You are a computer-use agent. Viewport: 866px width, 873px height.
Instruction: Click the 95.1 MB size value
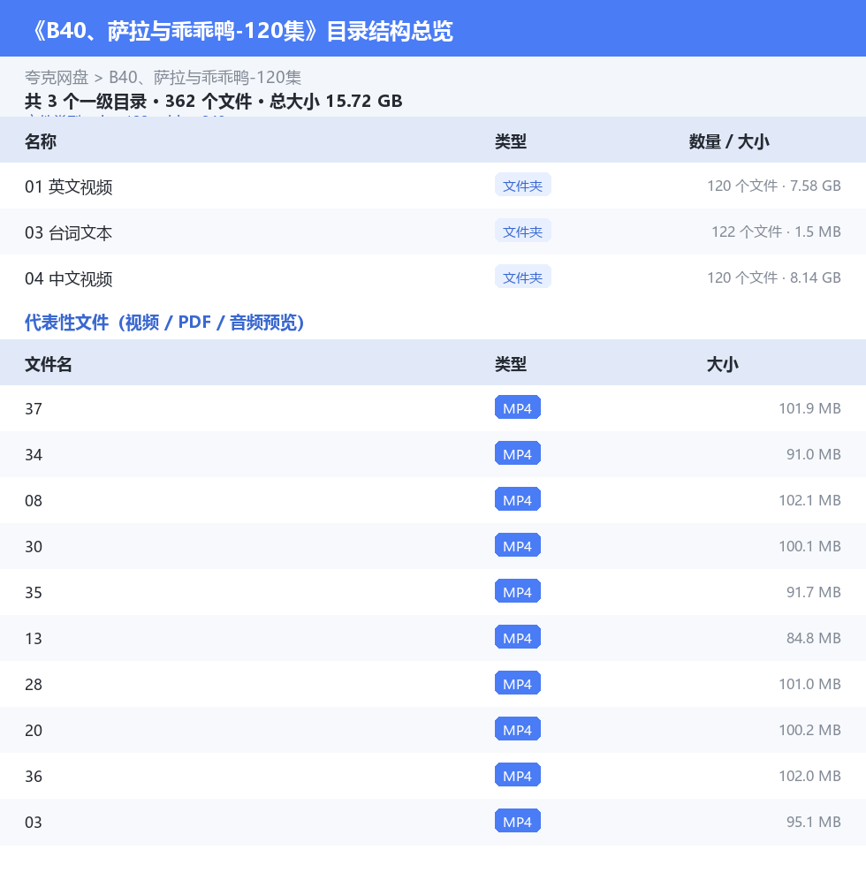point(813,822)
